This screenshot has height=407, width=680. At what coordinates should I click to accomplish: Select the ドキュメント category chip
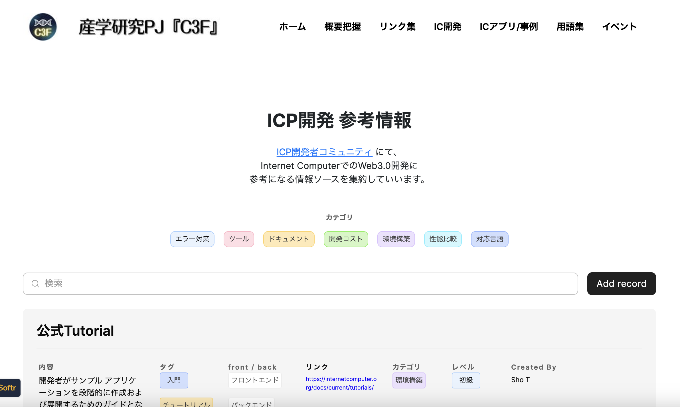(289, 239)
